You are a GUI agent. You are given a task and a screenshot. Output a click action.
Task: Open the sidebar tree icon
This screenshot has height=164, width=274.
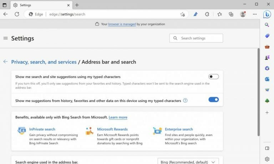click(x=267, y=101)
